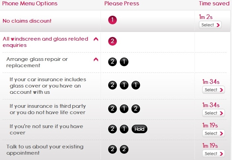Select the No claims discount option

click(x=210, y=25)
